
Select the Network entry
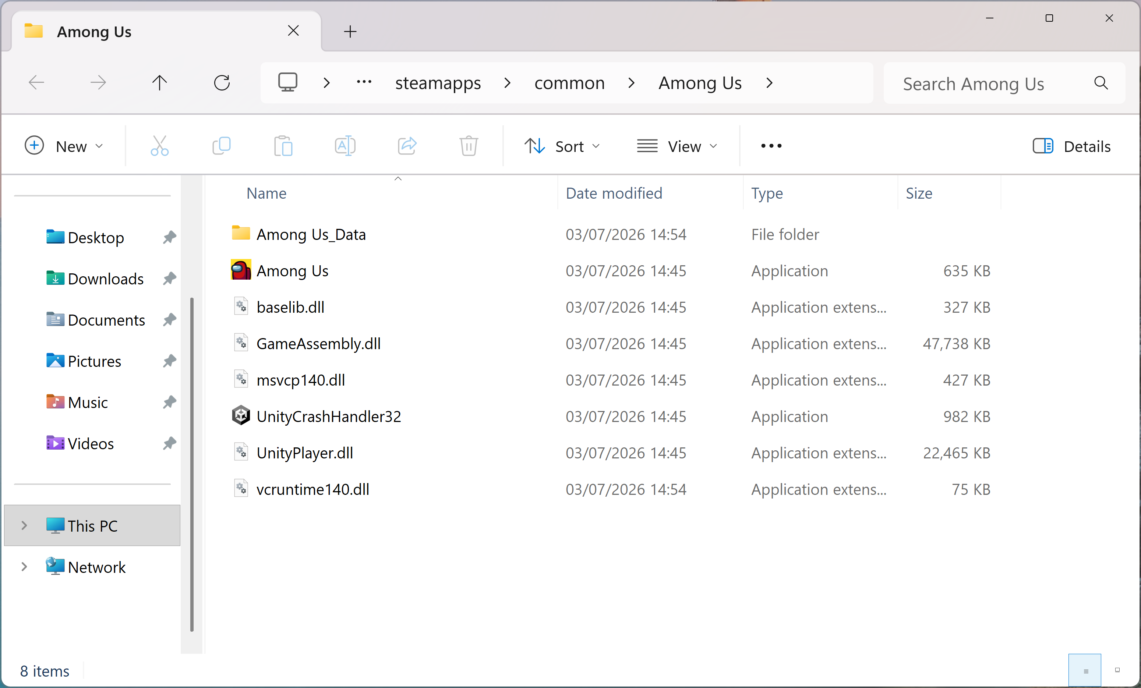[92, 567]
